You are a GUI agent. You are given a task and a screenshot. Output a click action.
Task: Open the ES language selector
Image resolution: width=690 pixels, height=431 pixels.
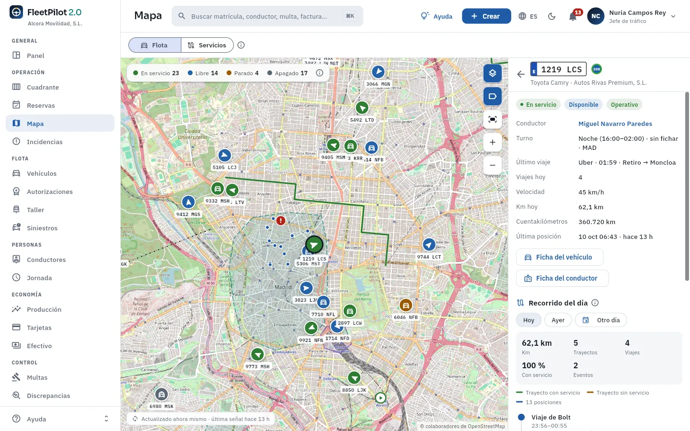pyautogui.click(x=528, y=16)
